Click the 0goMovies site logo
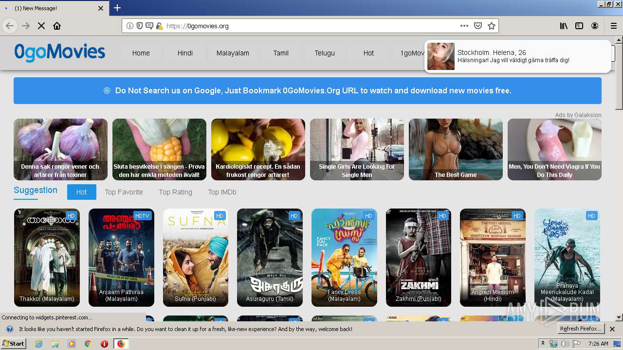Viewport: 623px width, 350px height. coord(59,52)
